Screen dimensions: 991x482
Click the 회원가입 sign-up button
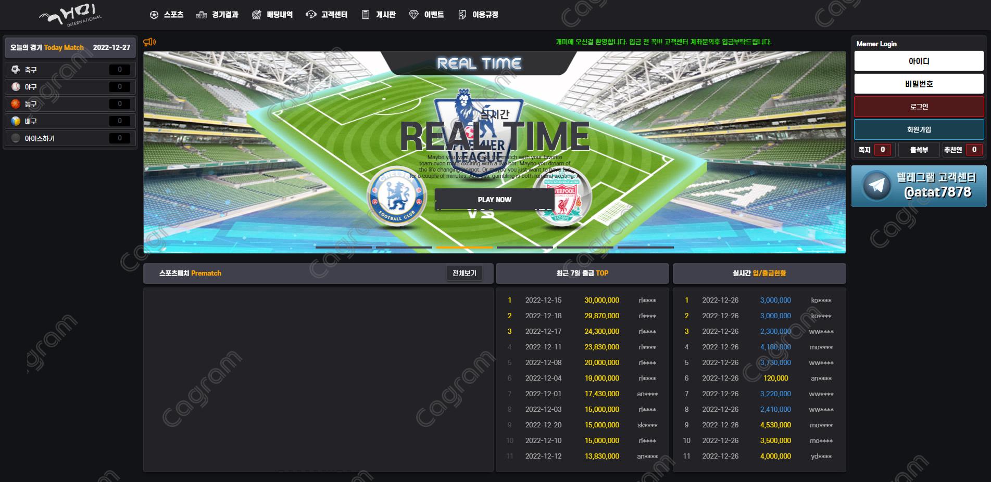(x=919, y=129)
